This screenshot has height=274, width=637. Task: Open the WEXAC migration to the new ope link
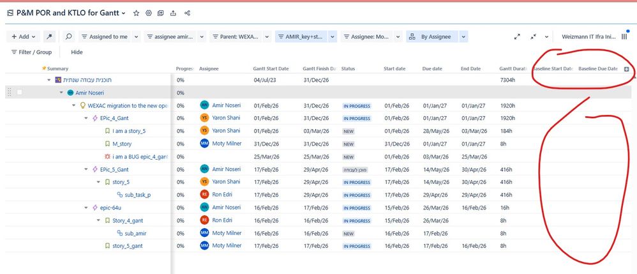point(128,105)
